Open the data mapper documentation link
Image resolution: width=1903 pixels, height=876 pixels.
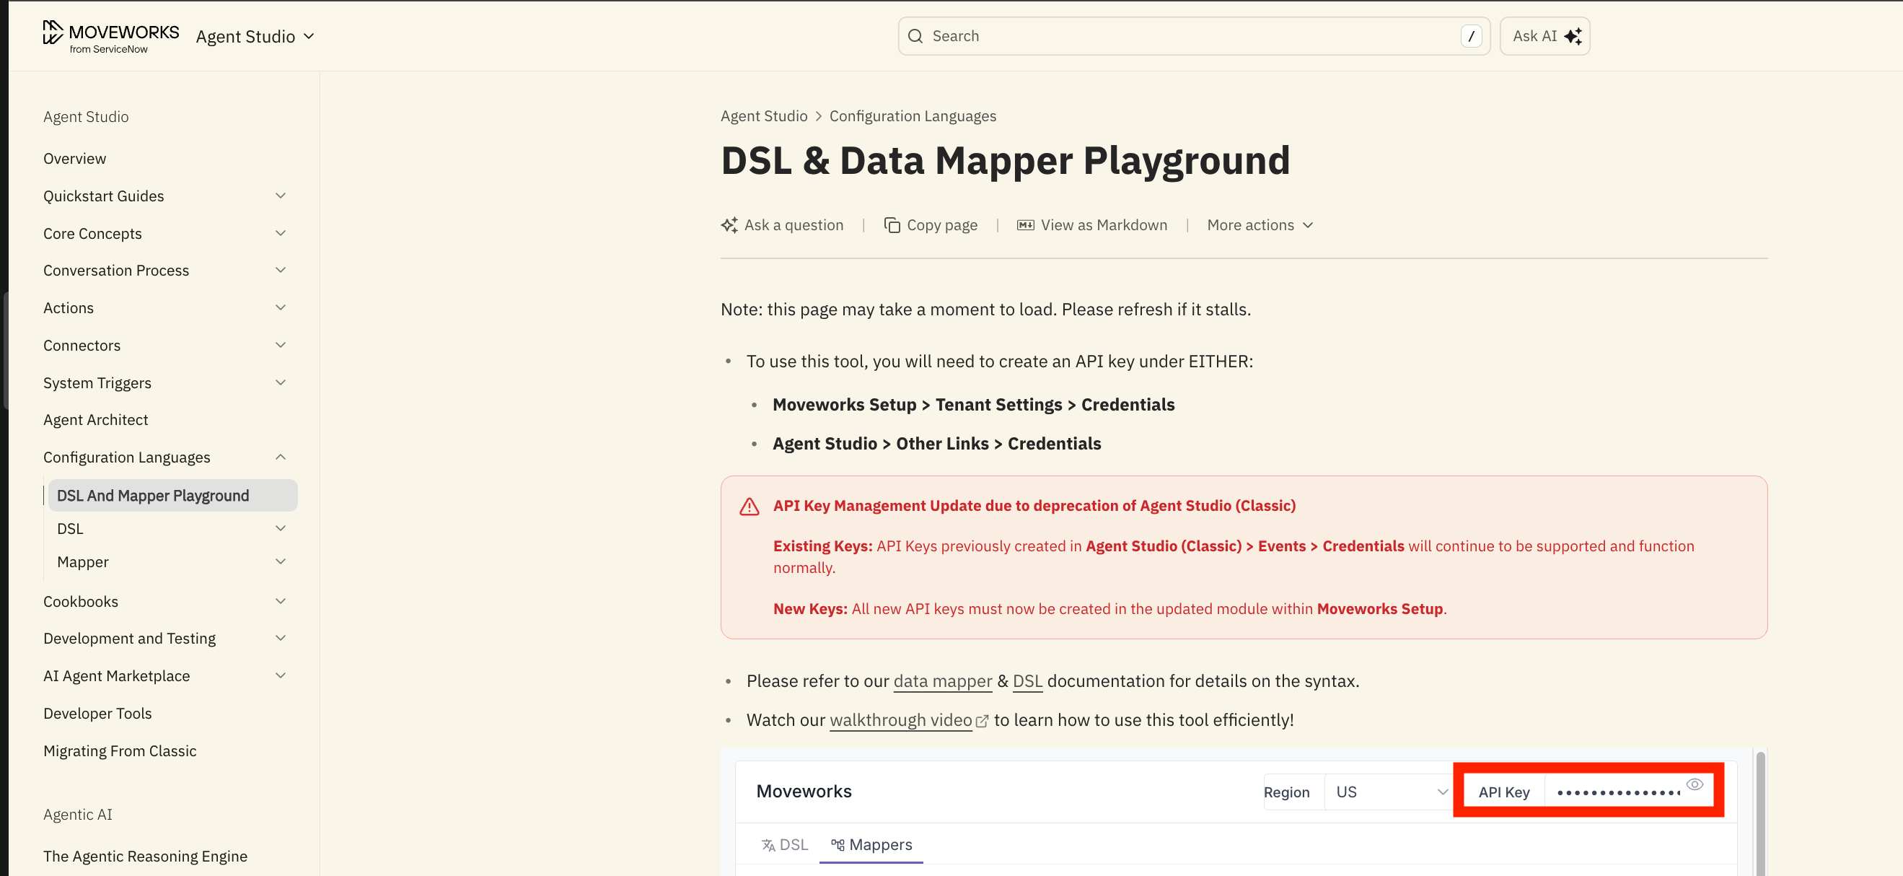(x=942, y=682)
